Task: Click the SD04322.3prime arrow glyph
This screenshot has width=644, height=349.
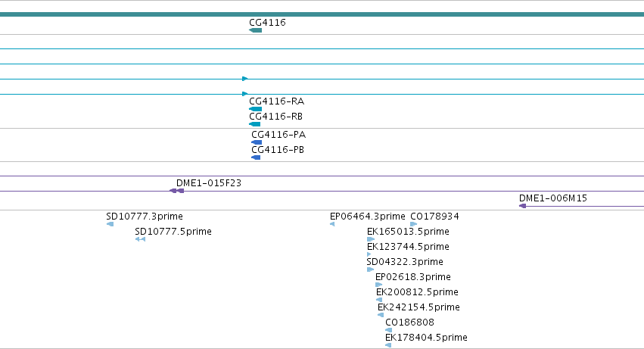Action: pyautogui.click(x=370, y=270)
